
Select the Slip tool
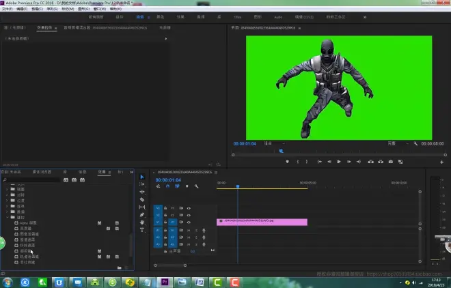coord(142,207)
